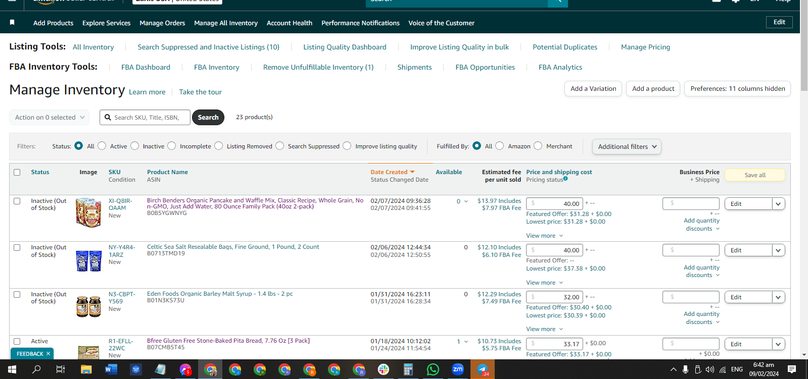
Task: Expand View more under Birch Benders pricing
Action: (545, 236)
